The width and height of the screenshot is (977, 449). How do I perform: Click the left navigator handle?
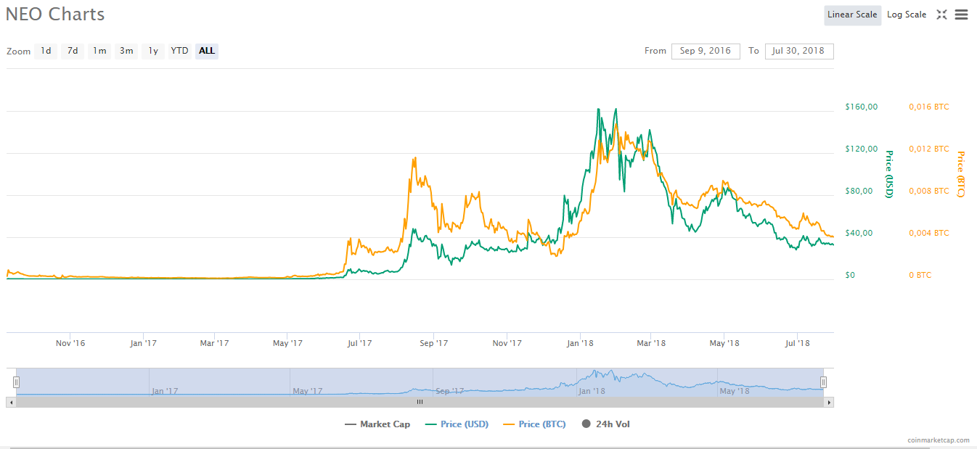tap(17, 382)
